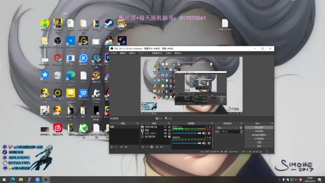Open the Windows Start menu
The height and width of the screenshot is (183, 325).
4,180
